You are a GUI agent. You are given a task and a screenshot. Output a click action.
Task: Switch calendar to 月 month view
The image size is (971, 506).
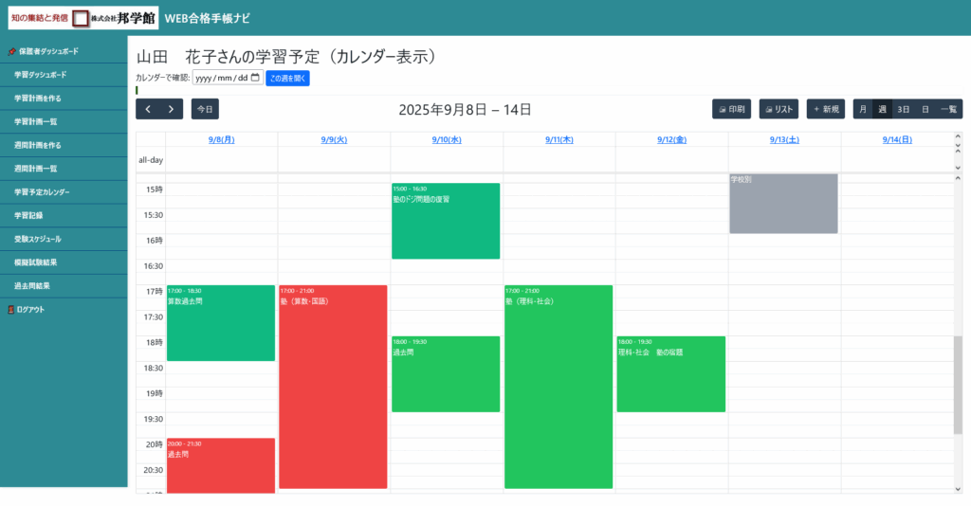click(x=863, y=109)
